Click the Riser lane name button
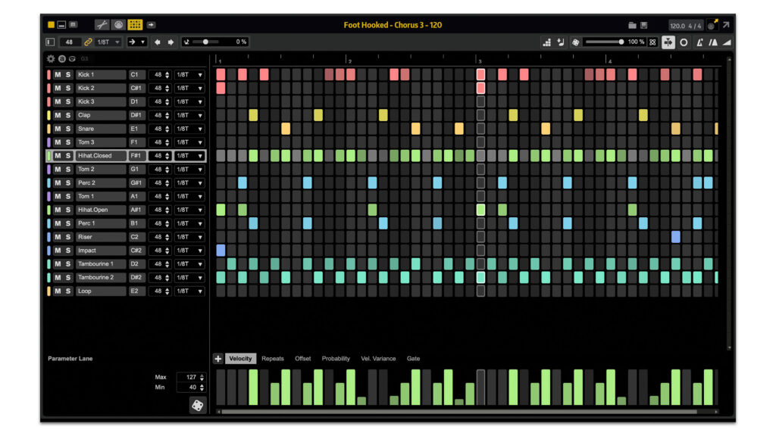776x436 pixels. [100, 237]
